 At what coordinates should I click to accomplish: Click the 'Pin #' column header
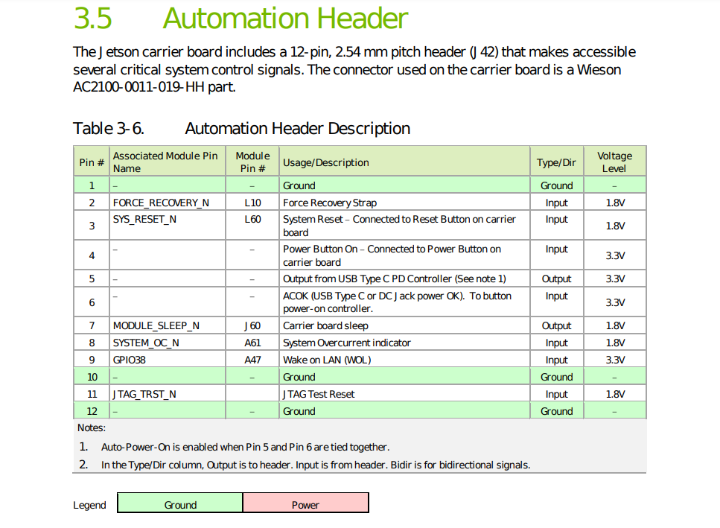click(92, 162)
